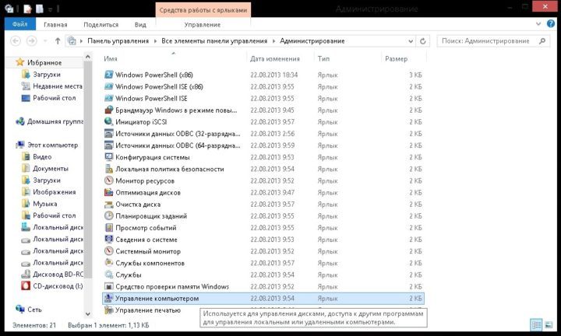Select the Очистка диска icon

[109, 205]
